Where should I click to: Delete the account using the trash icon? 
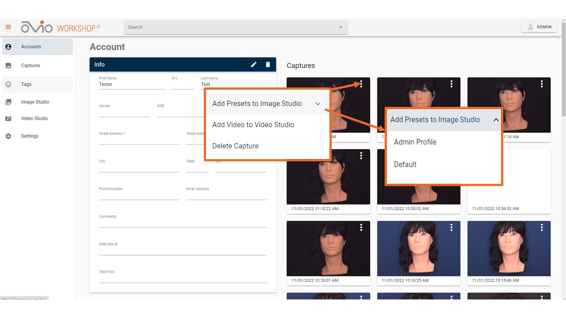point(268,64)
